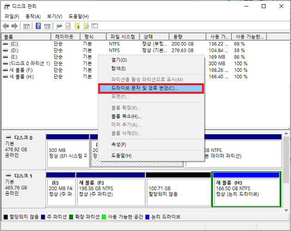
Task: Select the 100.71 GB unallocated space block
Action: tap(178, 189)
